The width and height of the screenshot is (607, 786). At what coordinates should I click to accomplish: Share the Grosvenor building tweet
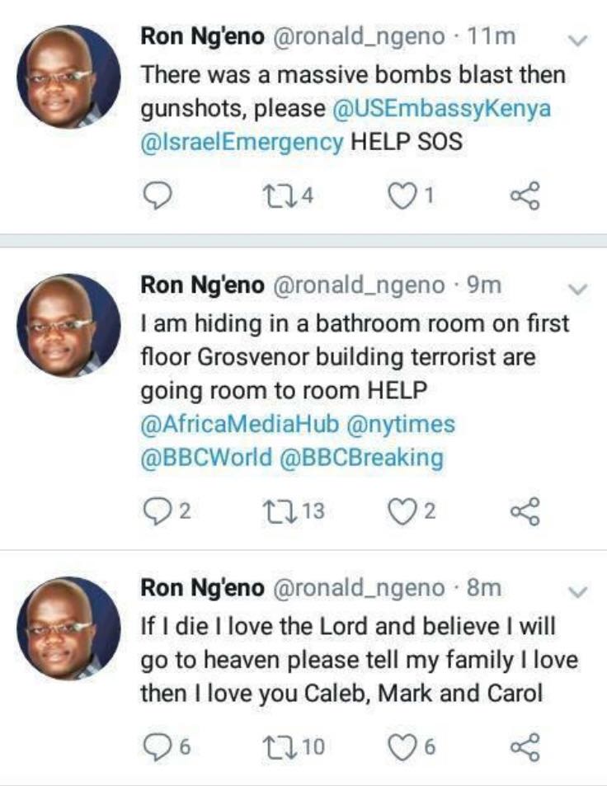[x=525, y=511]
